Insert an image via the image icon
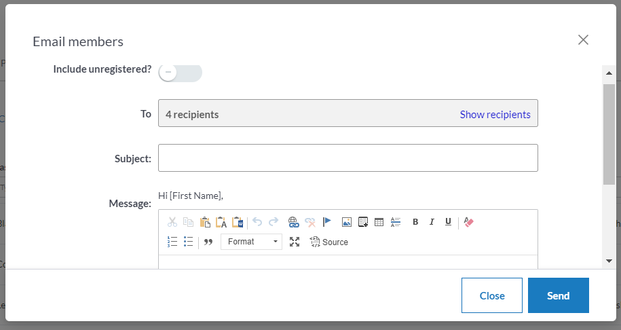The image size is (621, 330). (347, 222)
